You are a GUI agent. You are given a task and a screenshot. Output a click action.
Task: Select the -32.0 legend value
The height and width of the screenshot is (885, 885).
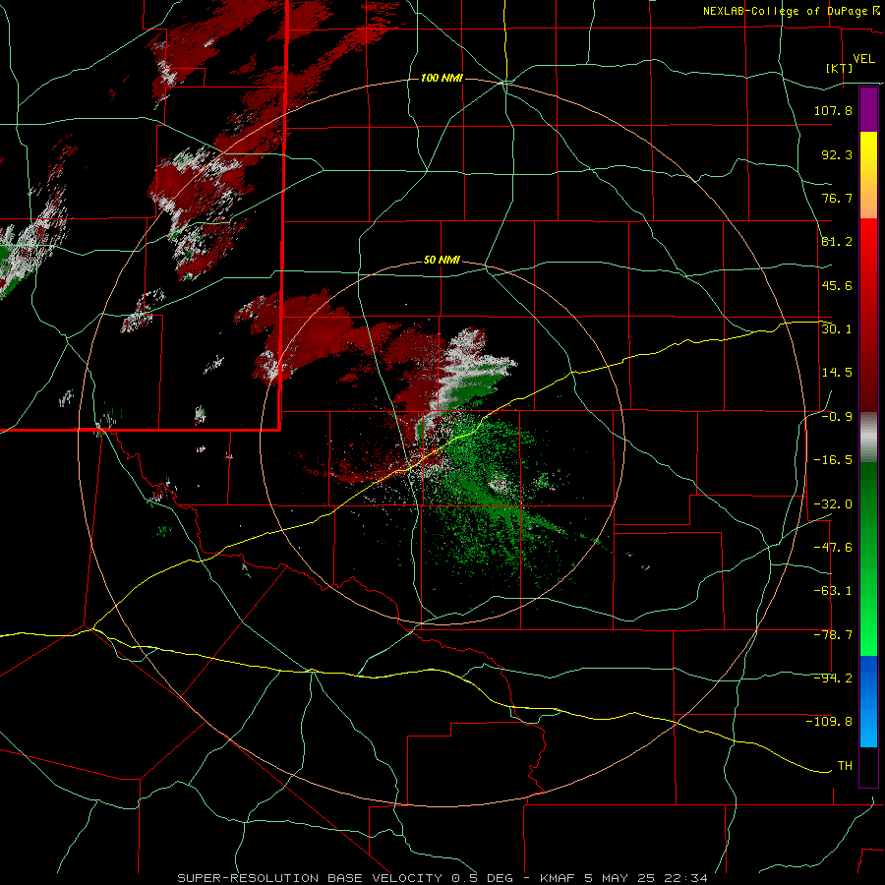pos(833,504)
